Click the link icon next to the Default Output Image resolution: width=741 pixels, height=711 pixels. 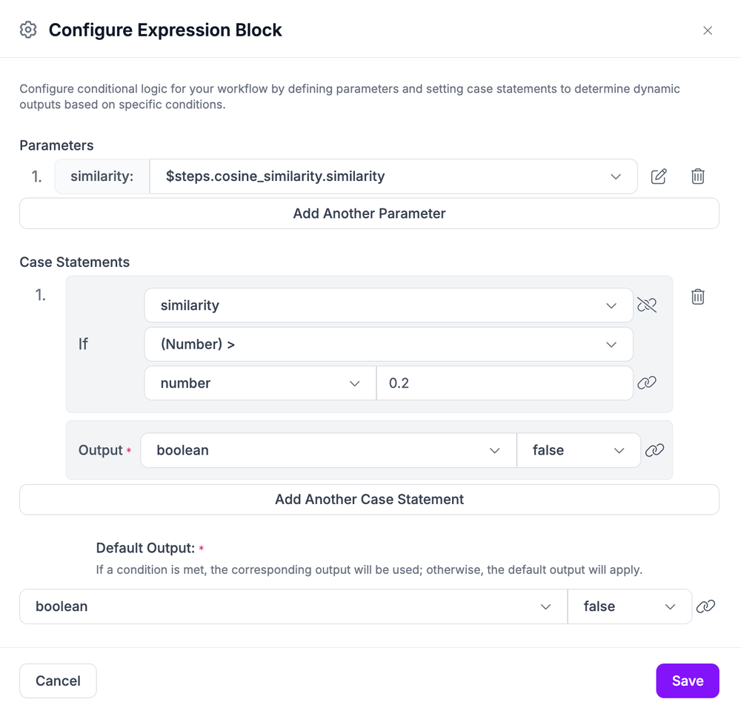(x=705, y=606)
